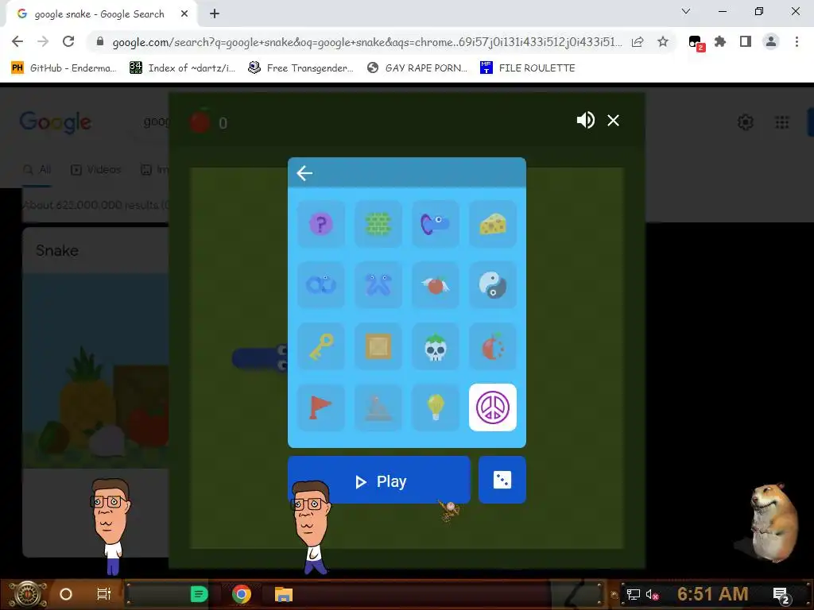
Task: Switch to the Videos results tab
Action: coord(96,170)
